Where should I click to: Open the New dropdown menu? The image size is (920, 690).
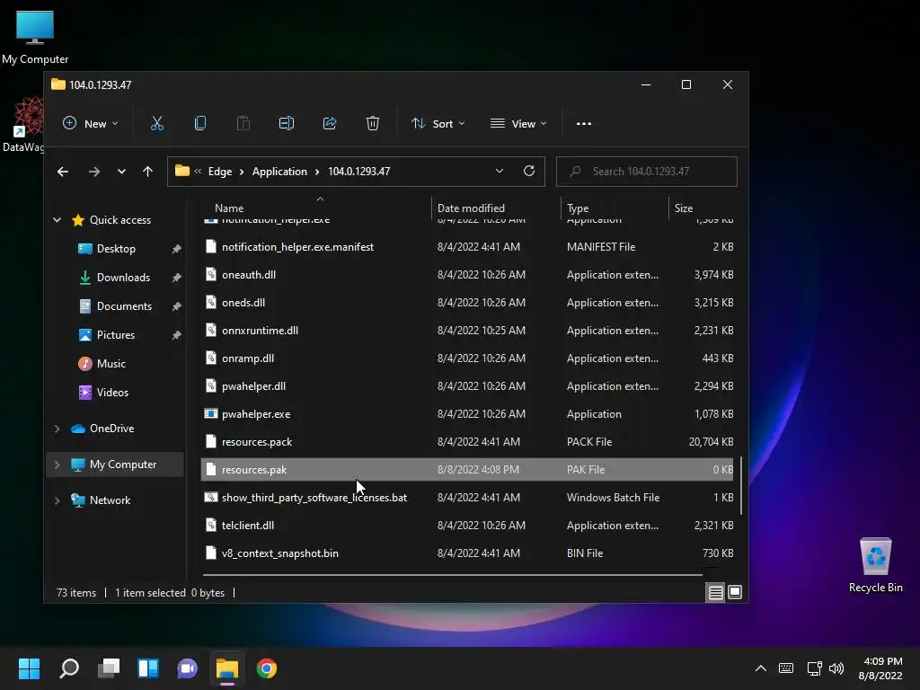pyautogui.click(x=91, y=123)
